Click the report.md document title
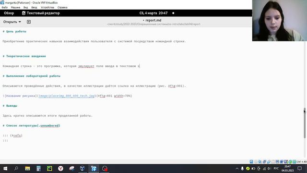 pos(153,20)
